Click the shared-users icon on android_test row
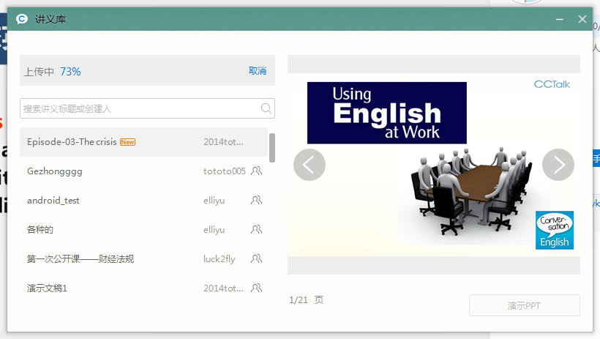 (256, 200)
